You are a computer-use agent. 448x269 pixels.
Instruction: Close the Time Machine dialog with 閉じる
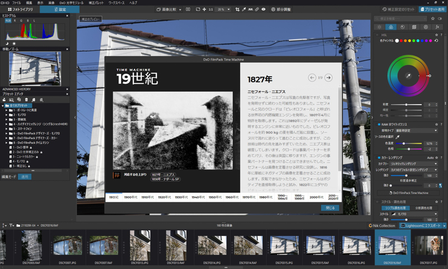[x=330, y=208]
